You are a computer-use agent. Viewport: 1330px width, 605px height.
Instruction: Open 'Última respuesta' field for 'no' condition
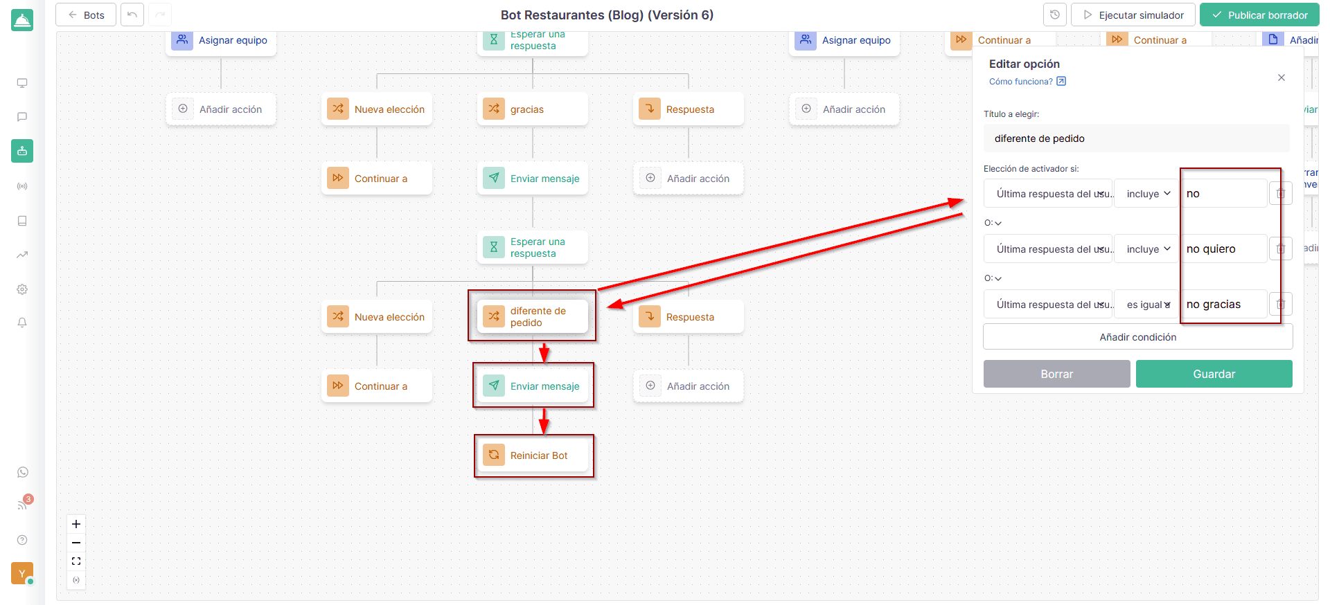1048,194
